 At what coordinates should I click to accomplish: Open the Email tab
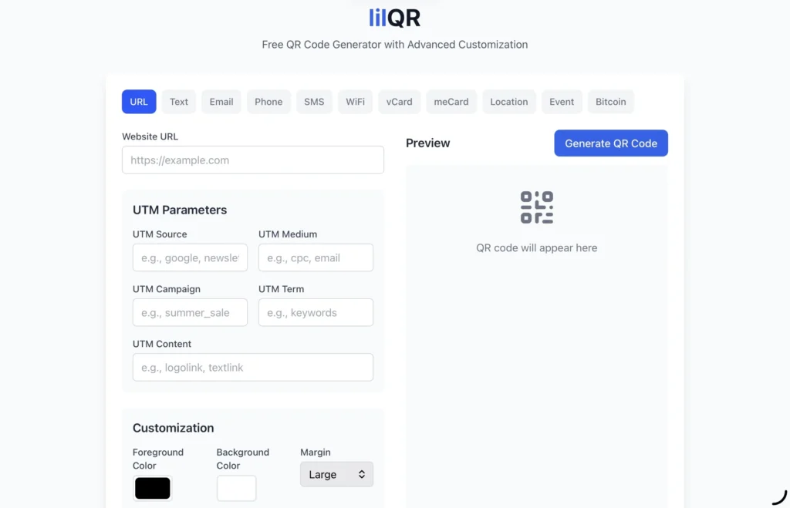(221, 102)
